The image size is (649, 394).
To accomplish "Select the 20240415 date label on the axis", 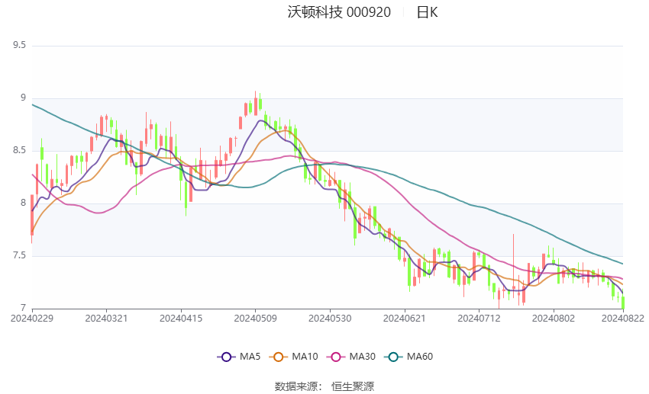I will pos(181,319).
